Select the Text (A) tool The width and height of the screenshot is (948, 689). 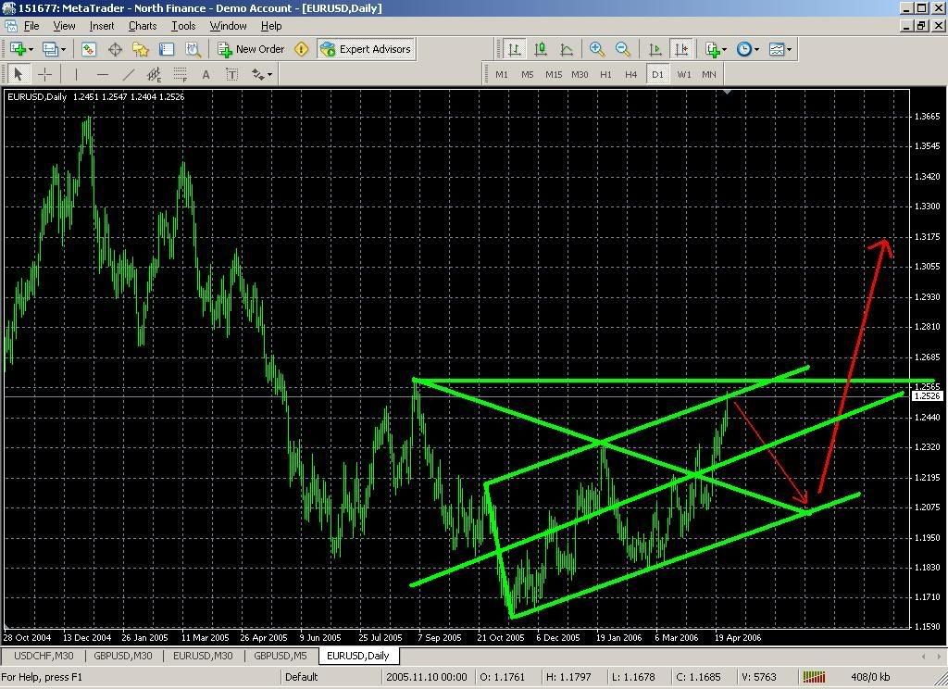(206, 74)
